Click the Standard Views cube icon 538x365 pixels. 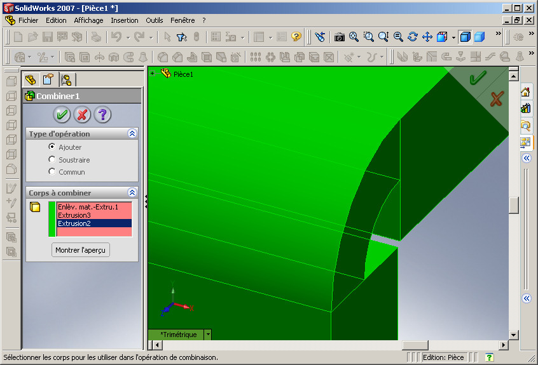[x=442, y=37]
